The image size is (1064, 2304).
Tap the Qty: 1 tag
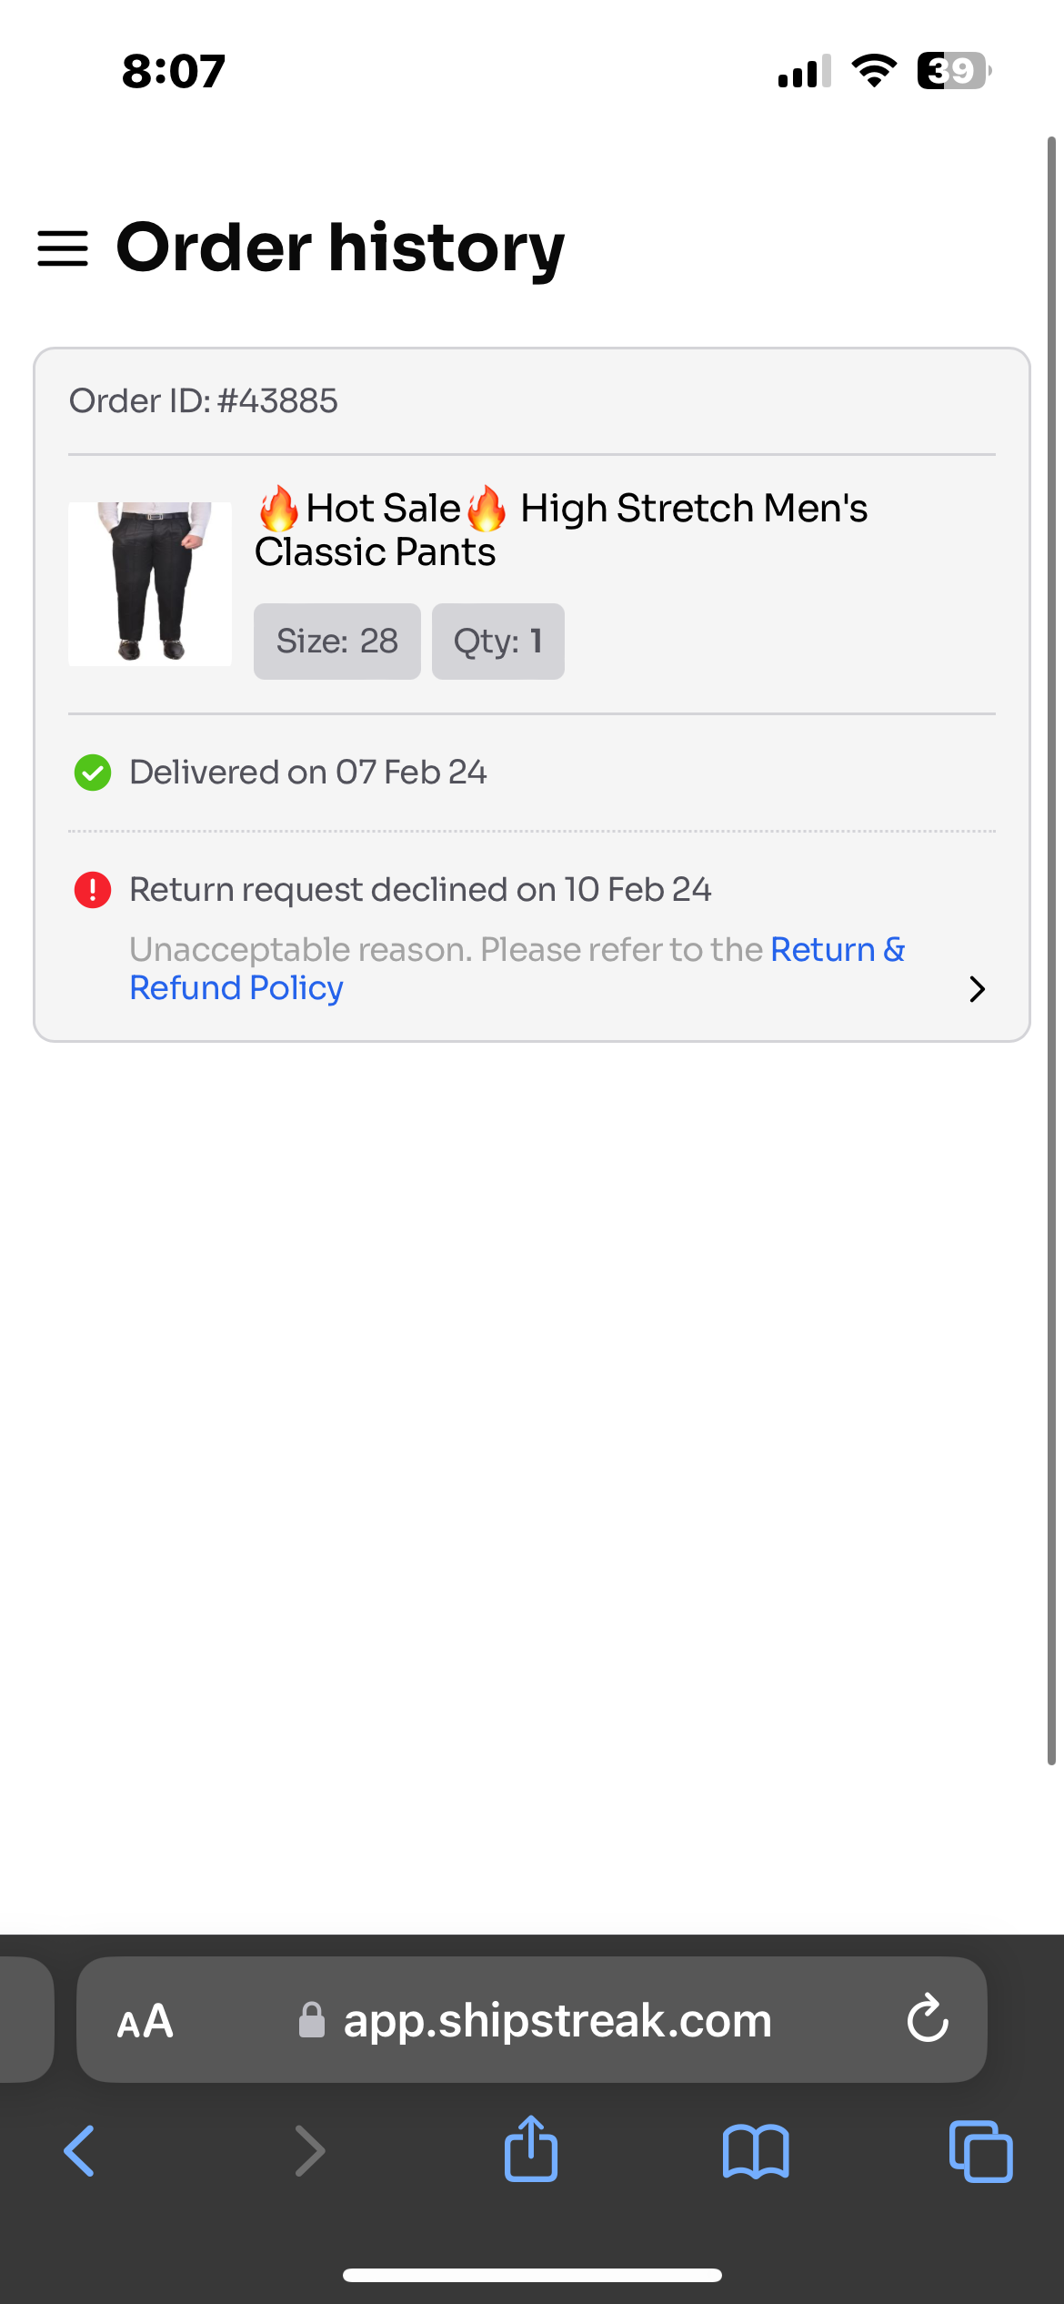coord(498,642)
